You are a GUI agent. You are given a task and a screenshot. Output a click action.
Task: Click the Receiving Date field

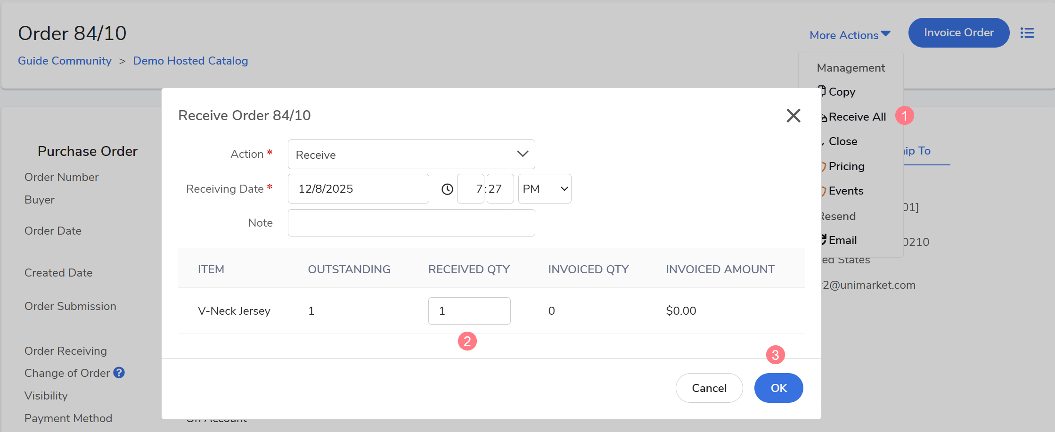(x=358, y=189)
